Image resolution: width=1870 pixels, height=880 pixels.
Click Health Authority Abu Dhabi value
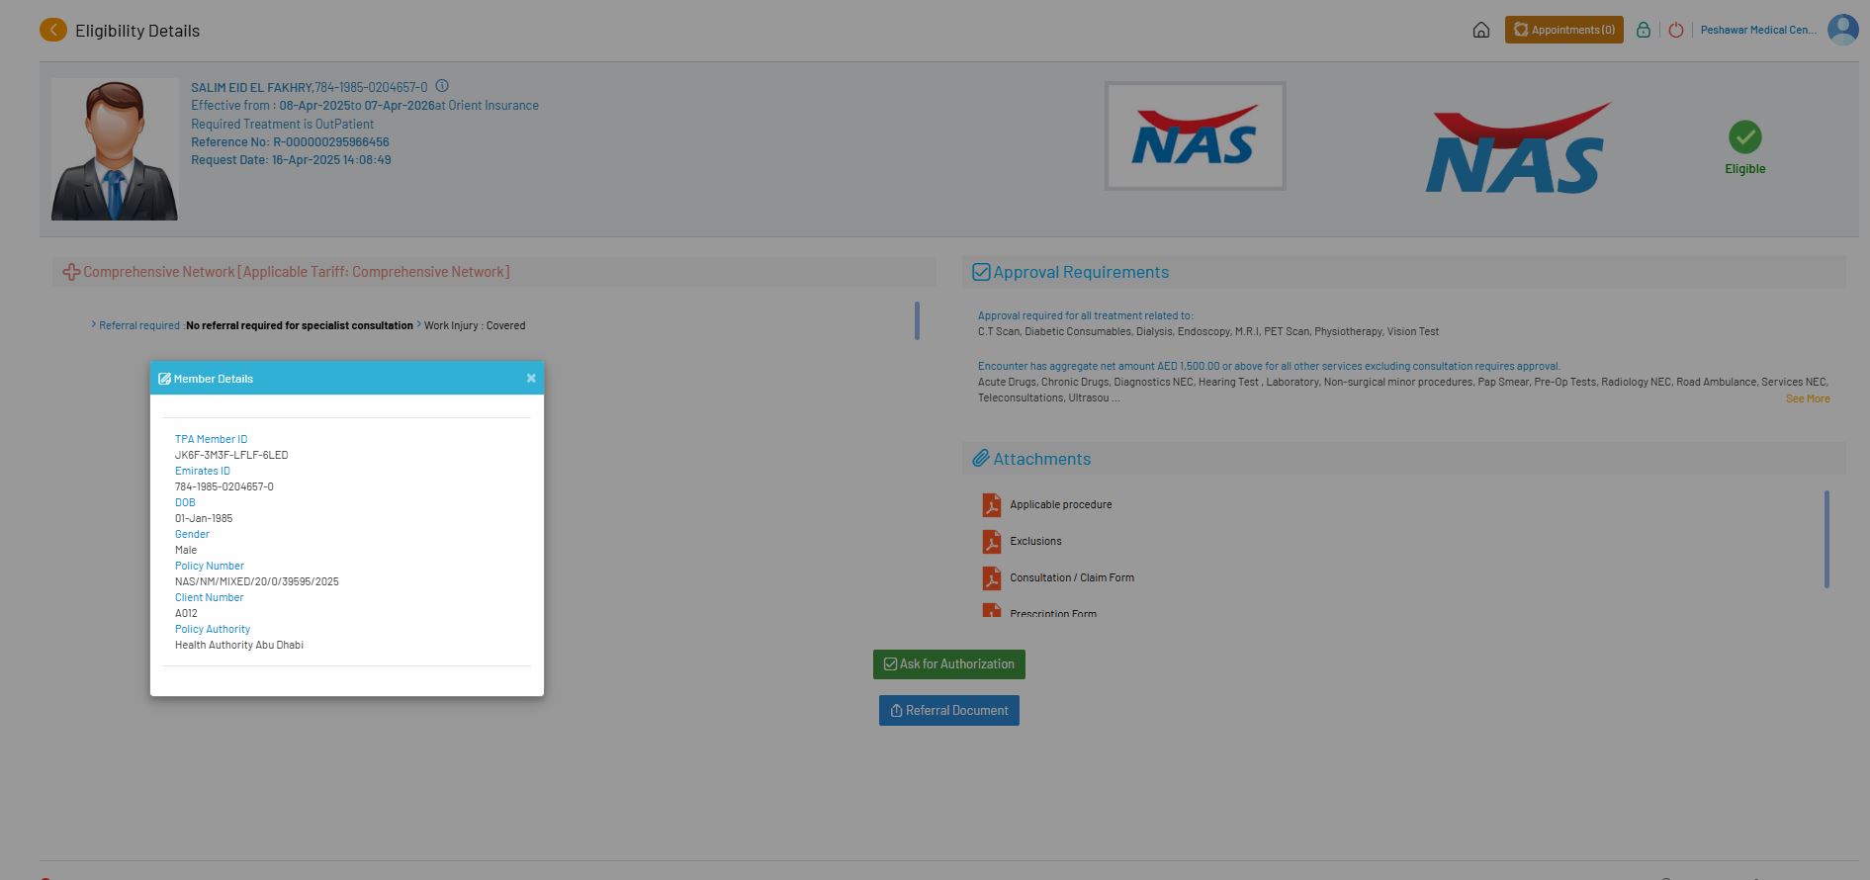click(239, 645)
